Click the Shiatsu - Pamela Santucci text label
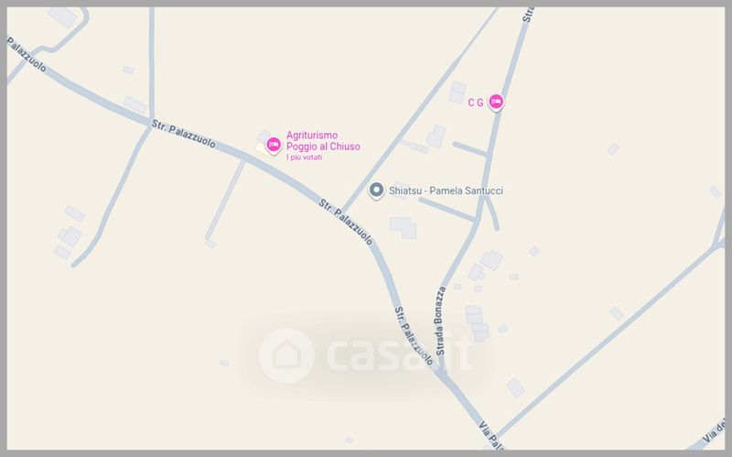Screen dimensions: 732x457 coord(446,190)
